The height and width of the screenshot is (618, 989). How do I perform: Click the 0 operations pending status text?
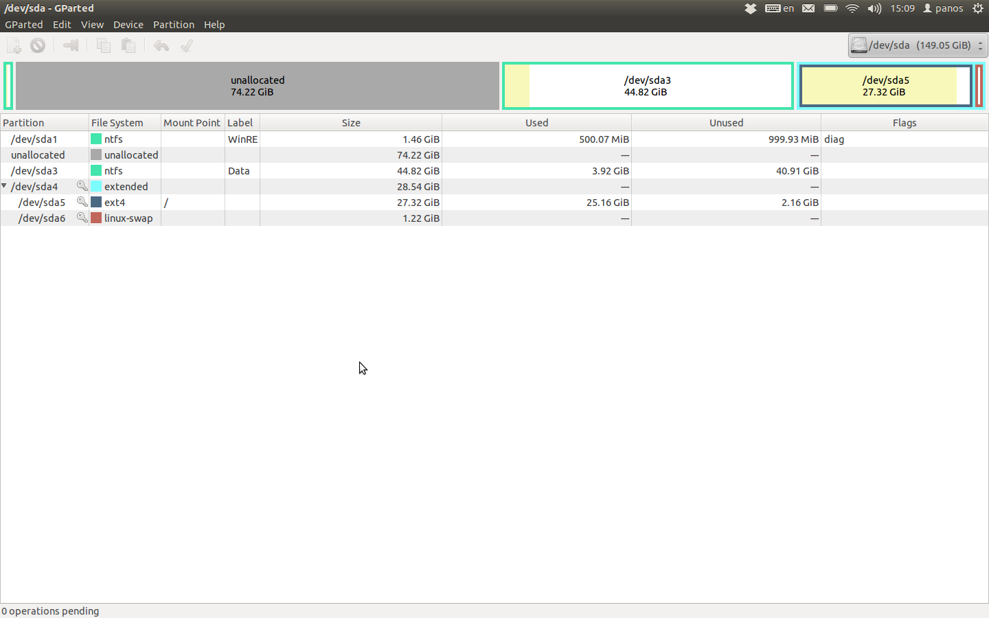(x=50, y=611)
